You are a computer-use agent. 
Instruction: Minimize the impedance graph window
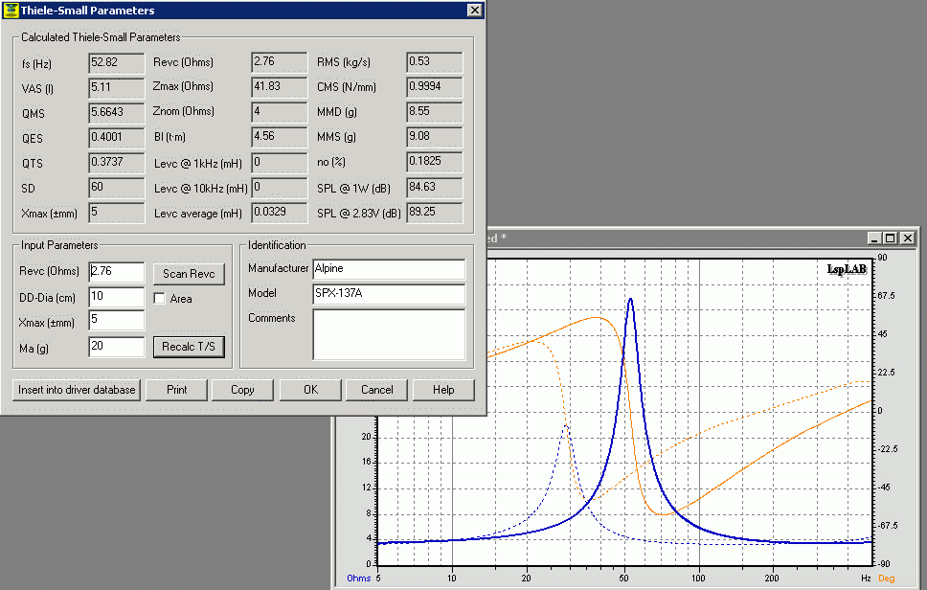875,238
